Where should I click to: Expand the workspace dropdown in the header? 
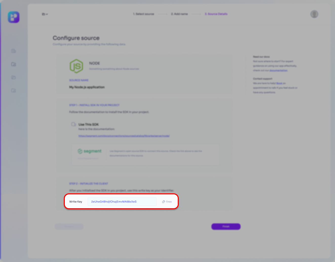(45, 14)
